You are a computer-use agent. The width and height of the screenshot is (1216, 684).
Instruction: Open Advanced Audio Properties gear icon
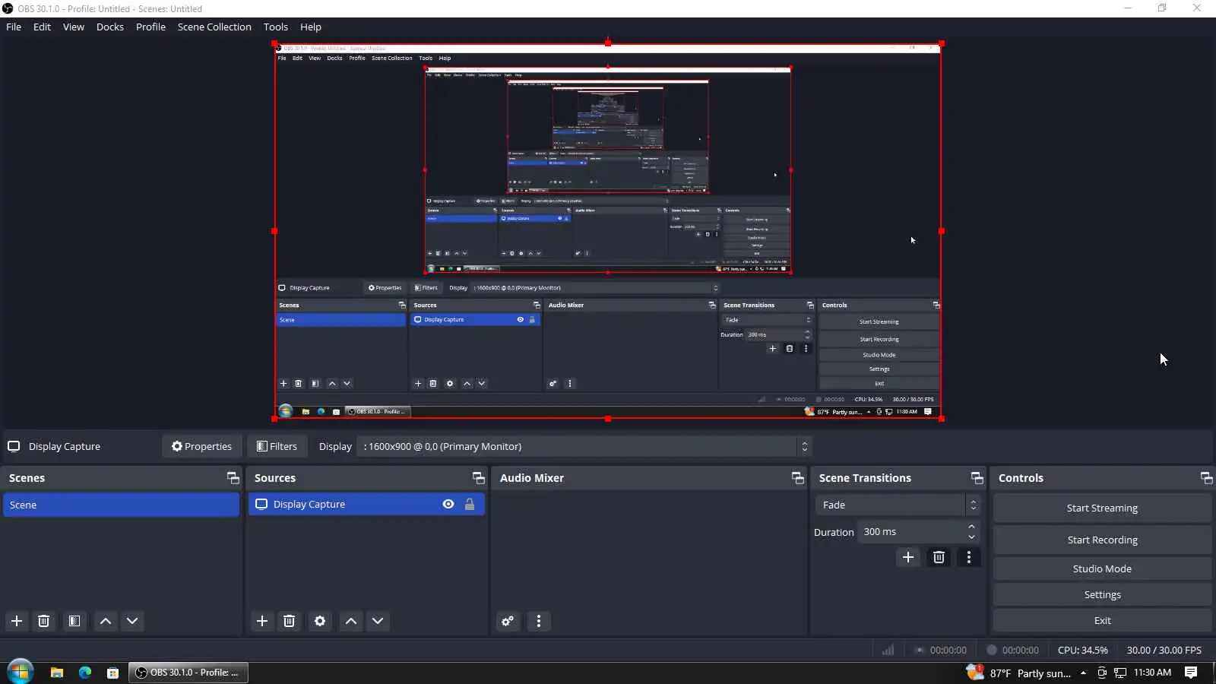coord(508,621)
